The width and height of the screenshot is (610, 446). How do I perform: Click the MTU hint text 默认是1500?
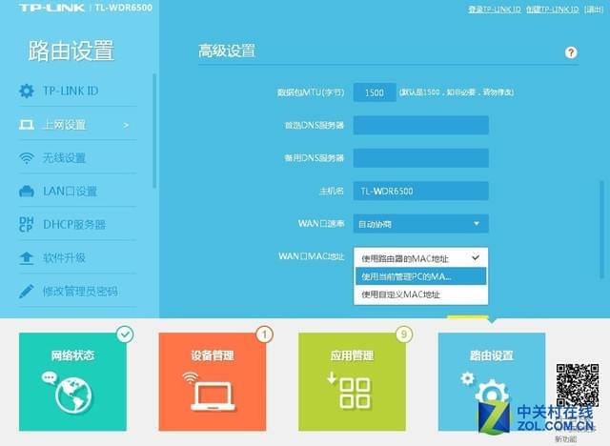[x=457, y=92]
